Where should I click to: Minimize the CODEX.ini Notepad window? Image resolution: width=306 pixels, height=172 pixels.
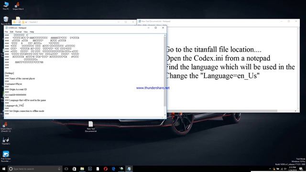[x=149, y=28]
